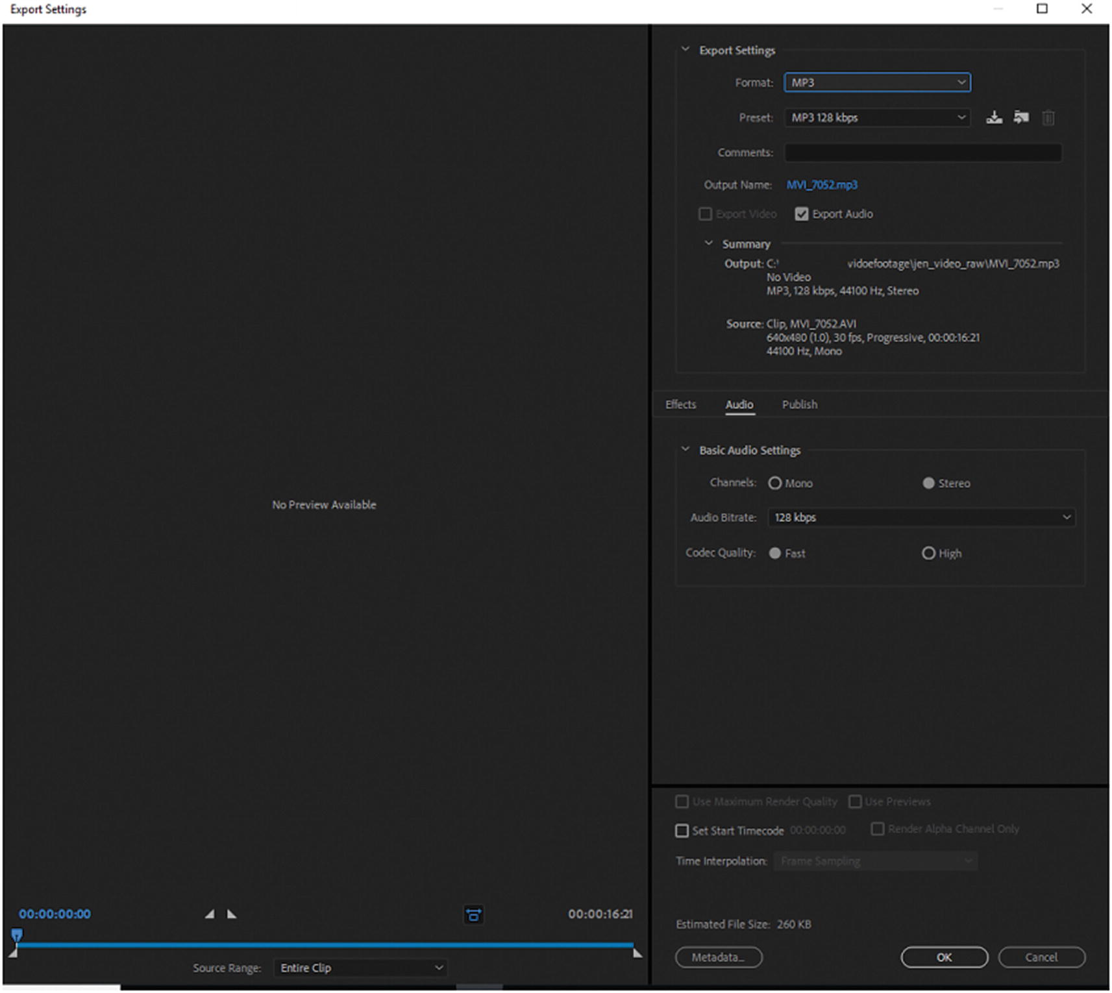Screen dimensions: 1112x993
Task: Click the Set In Point marker icon
Action: 209,914
